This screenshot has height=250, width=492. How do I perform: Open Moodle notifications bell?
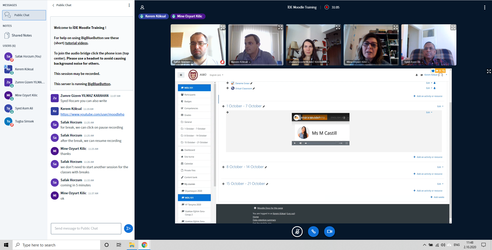click(417, 75)
